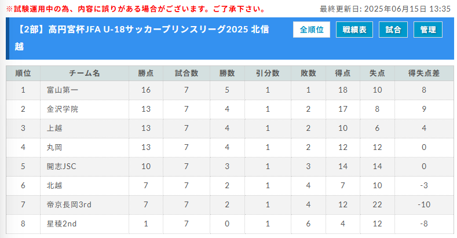This screenshot has height=238, width=457.
Task: Click the 得失点差 column header
Action: pyautogui.click(x=424, y=73)
